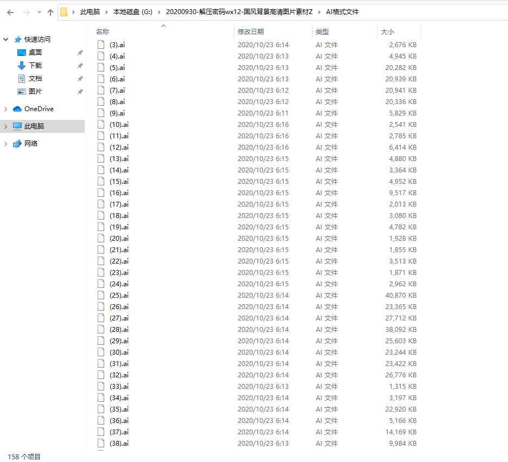
Task: Select file icon of (10).ai
Action: point(101,124)
